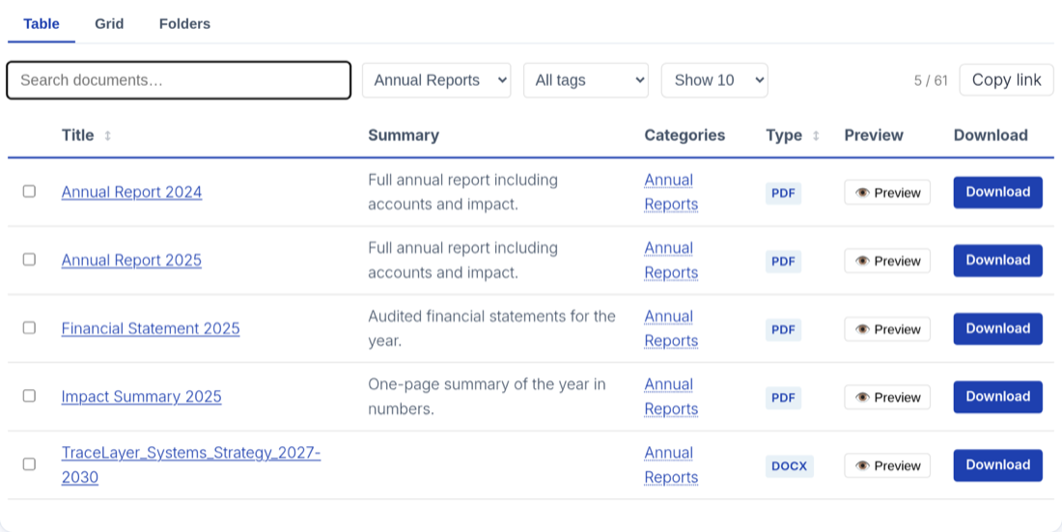This screenshot has width=1062, height=532.
Task: Click the Summary column header
Action: point(404,135)
